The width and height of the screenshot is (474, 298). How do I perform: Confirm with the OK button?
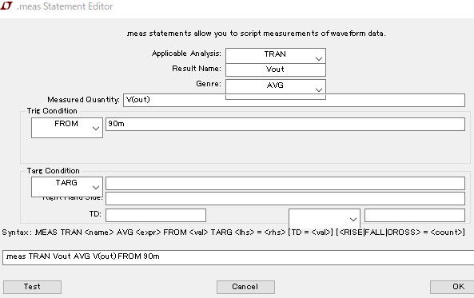452,287
